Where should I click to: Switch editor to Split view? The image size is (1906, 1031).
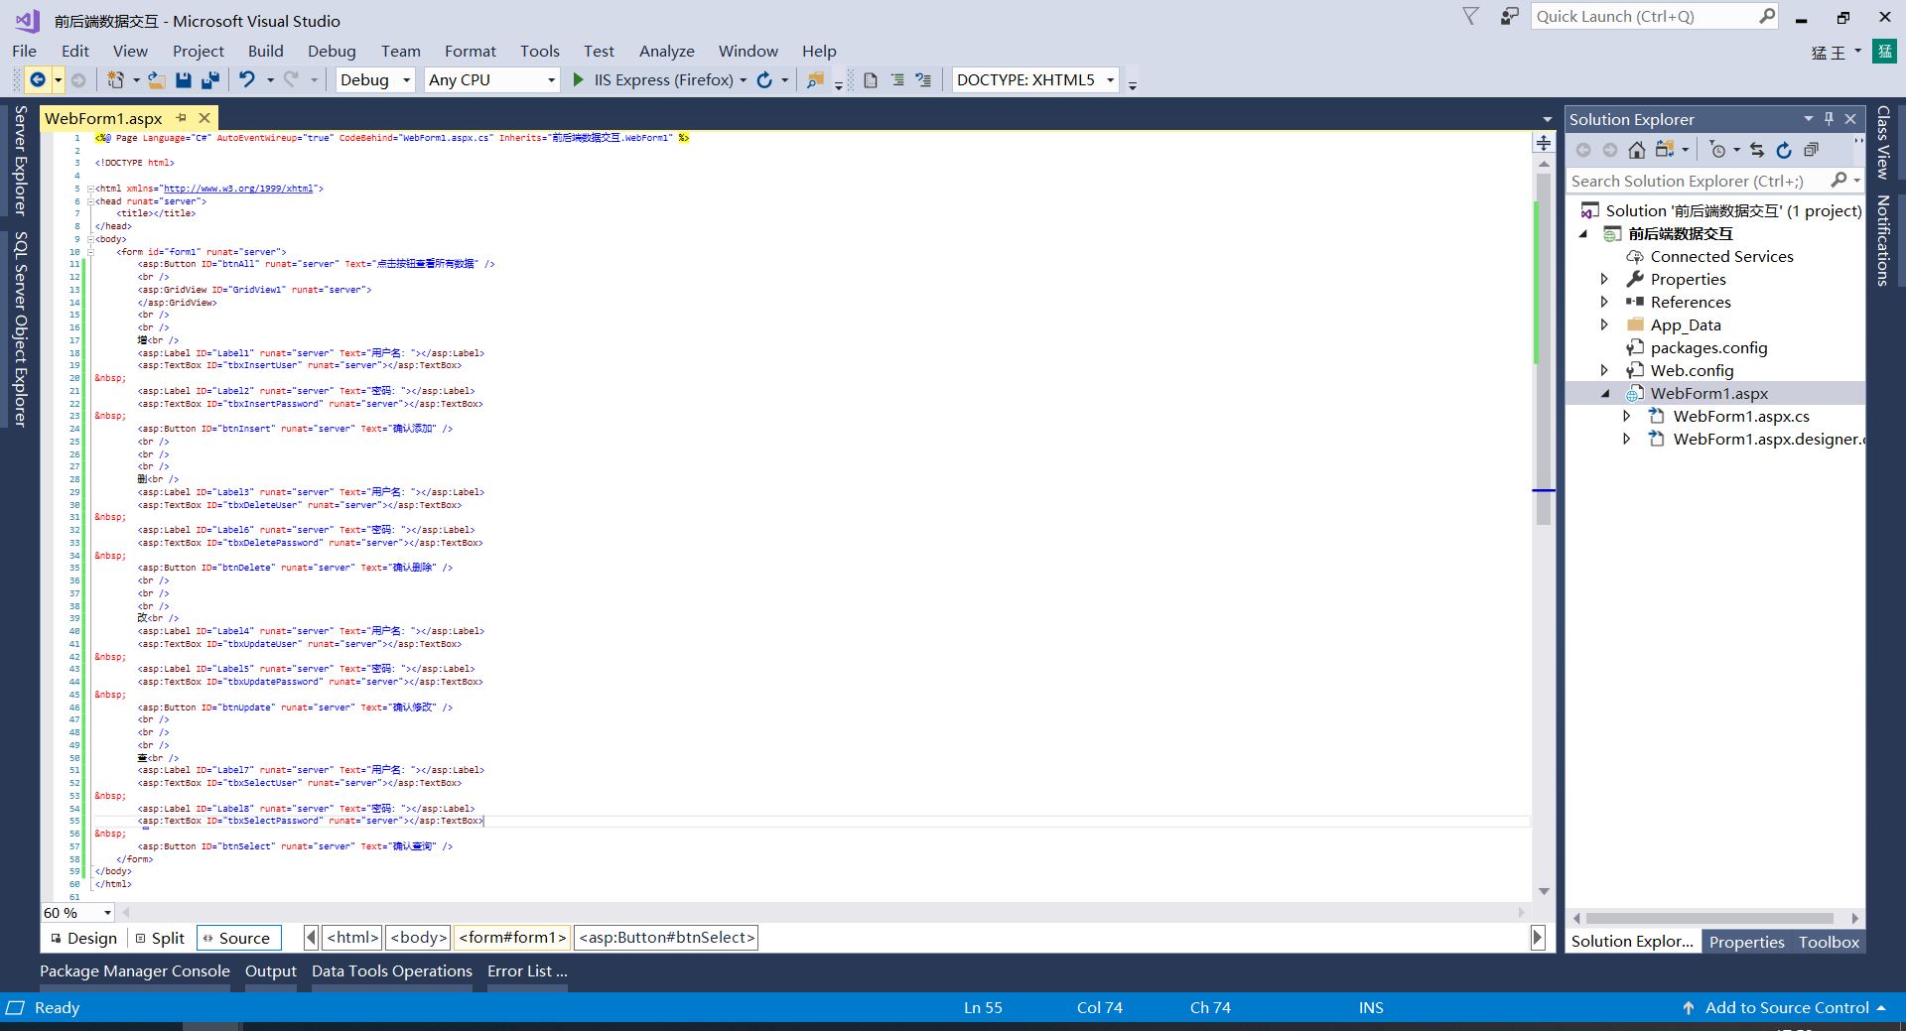[160, 938]
